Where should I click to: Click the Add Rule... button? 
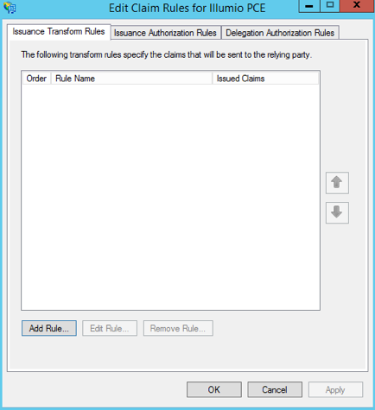(x=49, y=328)
